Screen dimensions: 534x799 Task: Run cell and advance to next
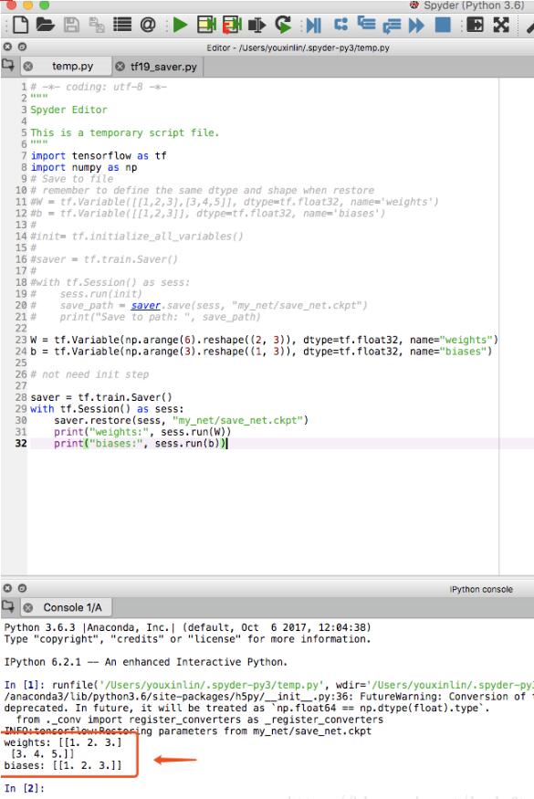tap(232, 25)
